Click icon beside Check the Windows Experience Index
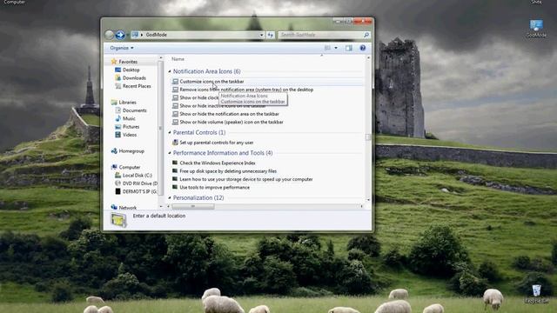This screenshot has height=313, width=557. point(175,163)
